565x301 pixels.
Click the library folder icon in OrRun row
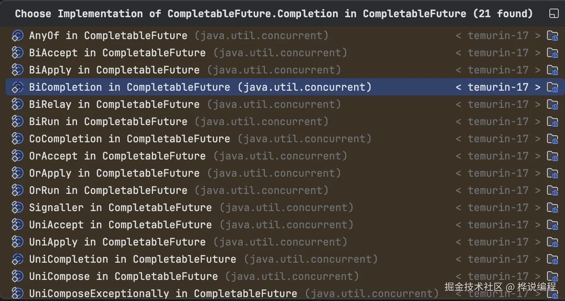click(x=552, y=190)
